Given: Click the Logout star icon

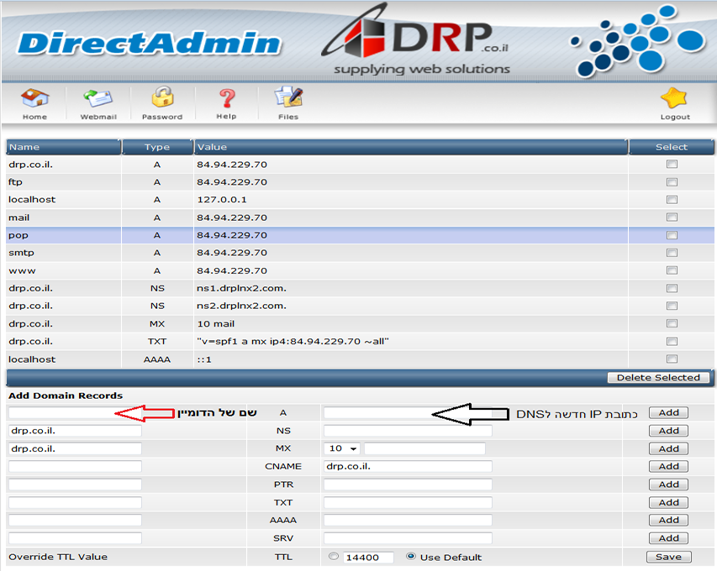Looking at the screenshot, I should [674, 101].
